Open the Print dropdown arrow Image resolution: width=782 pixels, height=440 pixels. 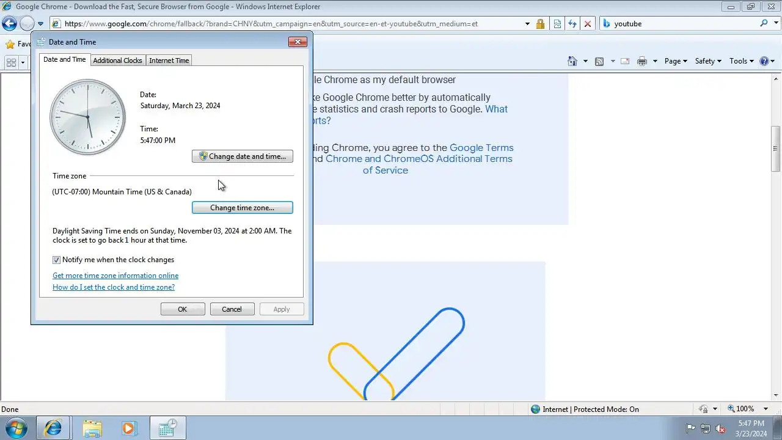[655, 61]
